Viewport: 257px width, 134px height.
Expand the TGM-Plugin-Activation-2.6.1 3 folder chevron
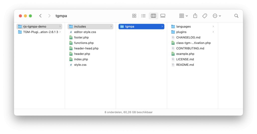coord(60,32)
